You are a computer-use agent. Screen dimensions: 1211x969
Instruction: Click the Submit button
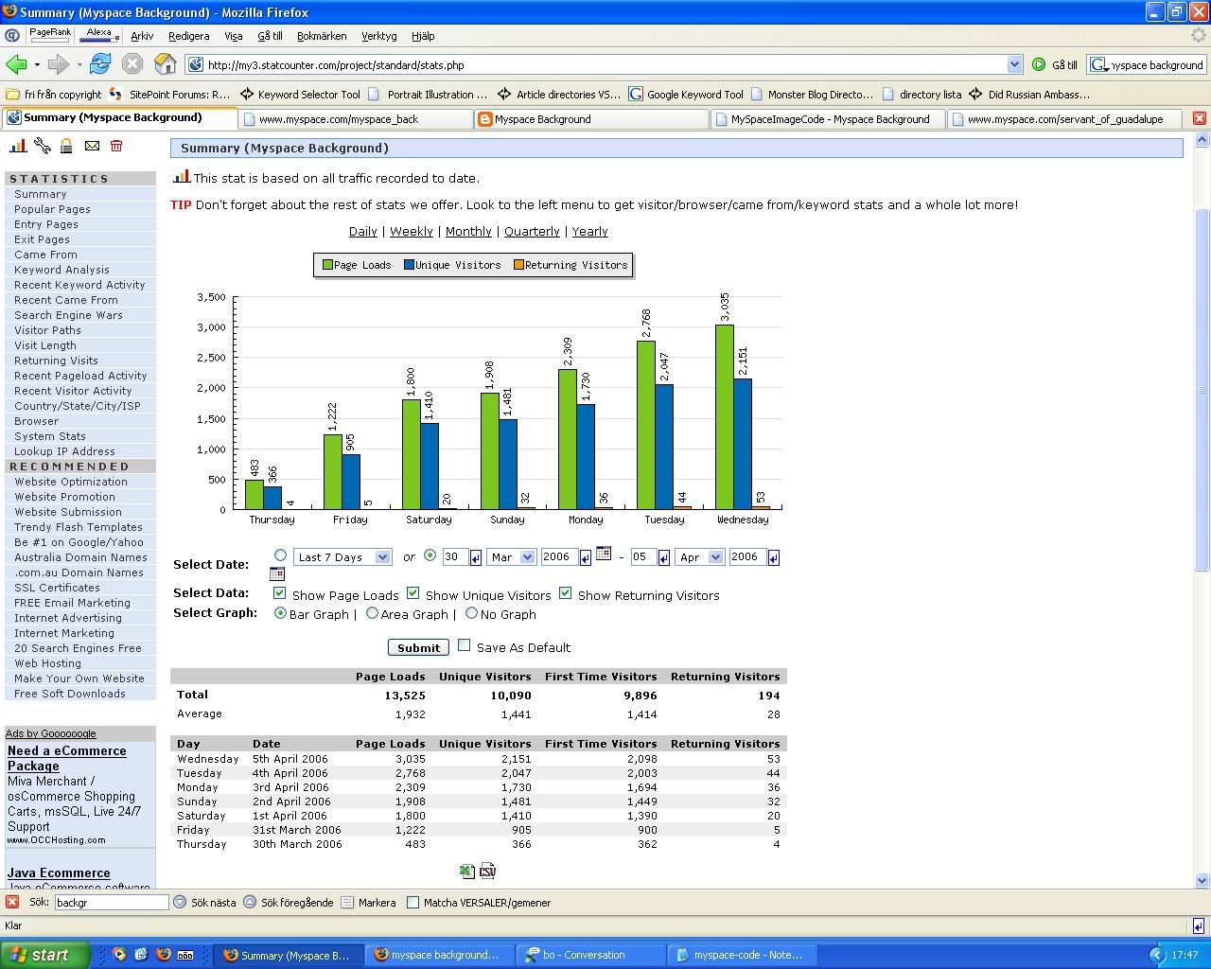(x=418, y=647)
